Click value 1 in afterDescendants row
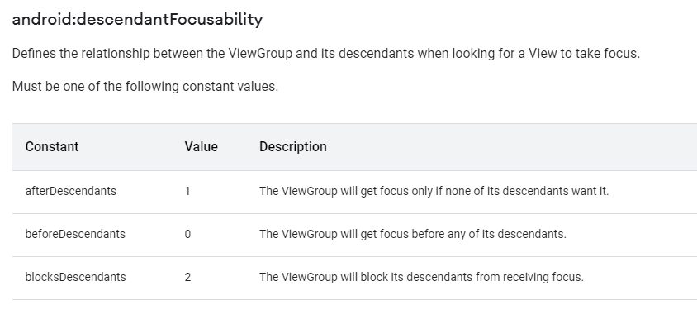This screenshot has height=319, width=697. click(187, 191)
